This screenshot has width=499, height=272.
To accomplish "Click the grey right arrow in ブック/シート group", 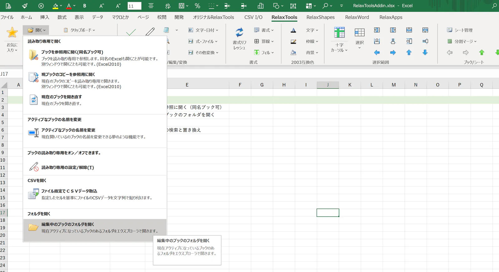I will point(466,53).
